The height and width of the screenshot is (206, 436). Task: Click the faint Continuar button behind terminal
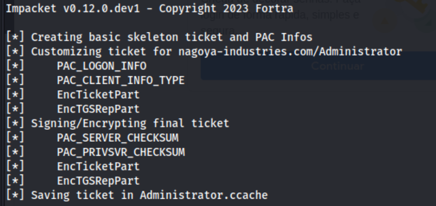click(337, 66)
